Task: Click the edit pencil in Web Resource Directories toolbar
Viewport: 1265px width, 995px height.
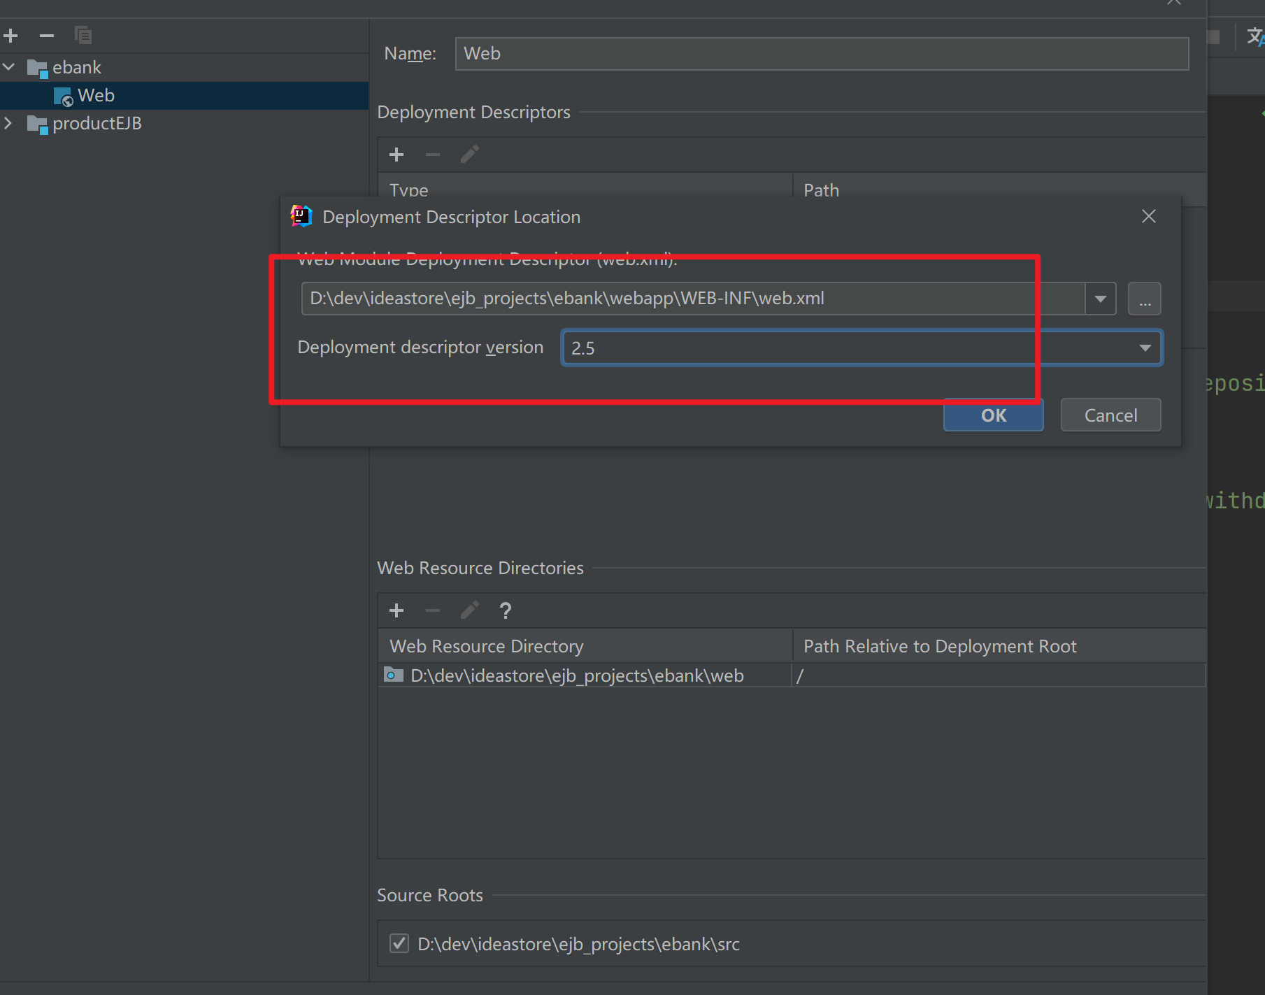Action: point(469,610)
